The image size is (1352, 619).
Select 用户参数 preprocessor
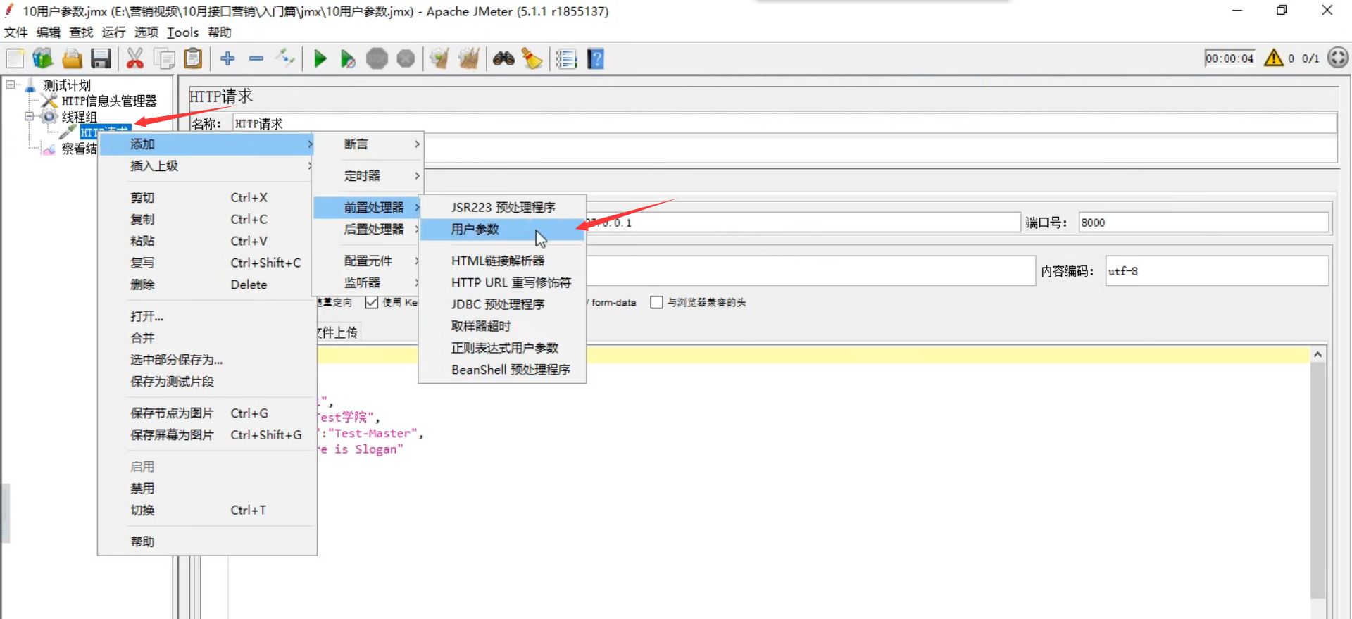[x=502, y=229]
